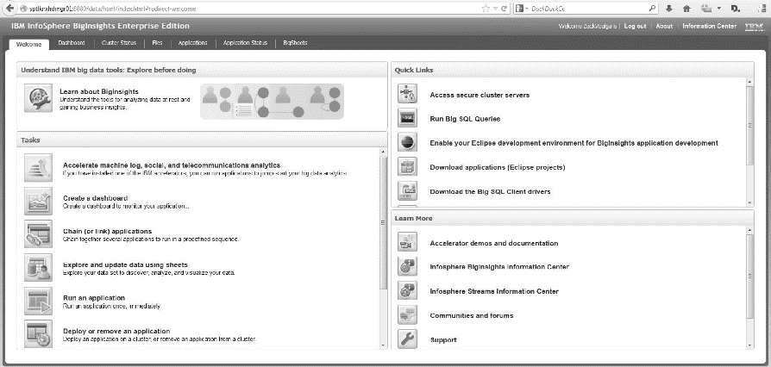This screenshot has width=771, height=367.
Task: Click the big data tools diagram image
Action: pyautogui.click(x=272, y=102)
